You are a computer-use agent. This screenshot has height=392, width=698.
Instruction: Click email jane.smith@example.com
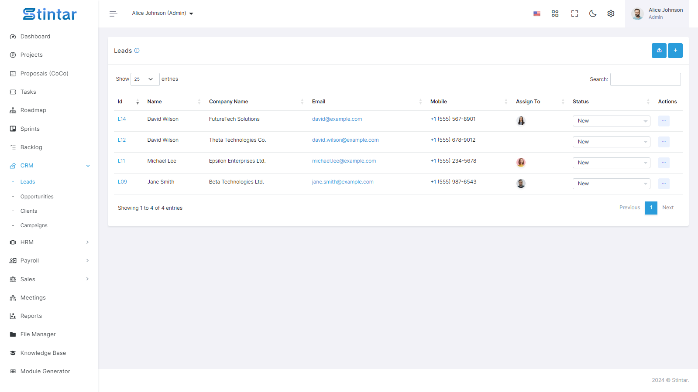click(343, 182)
